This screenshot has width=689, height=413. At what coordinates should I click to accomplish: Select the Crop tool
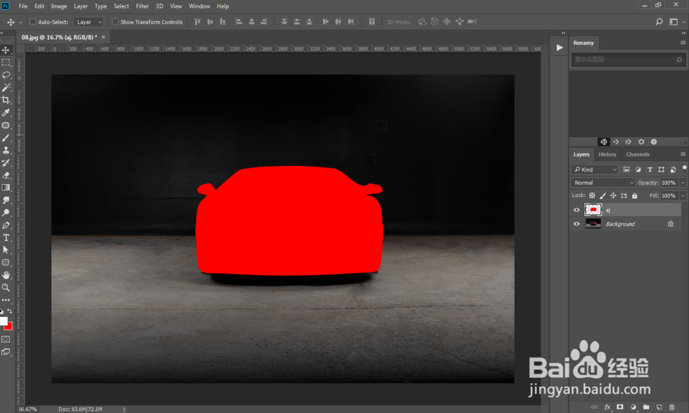click(x=6, y=100)
